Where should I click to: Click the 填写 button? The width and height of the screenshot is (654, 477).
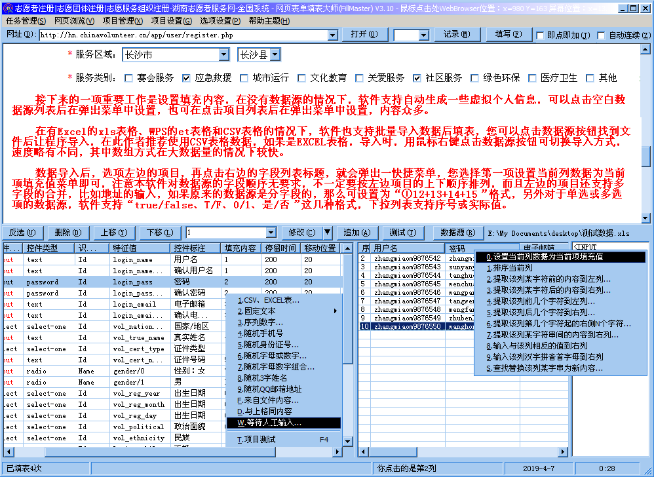coord(509,34)
